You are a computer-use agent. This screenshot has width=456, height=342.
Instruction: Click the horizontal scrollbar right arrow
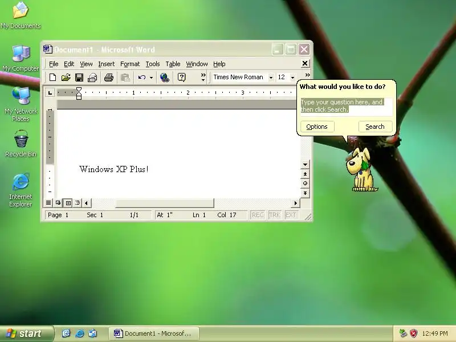coord(296,203)
